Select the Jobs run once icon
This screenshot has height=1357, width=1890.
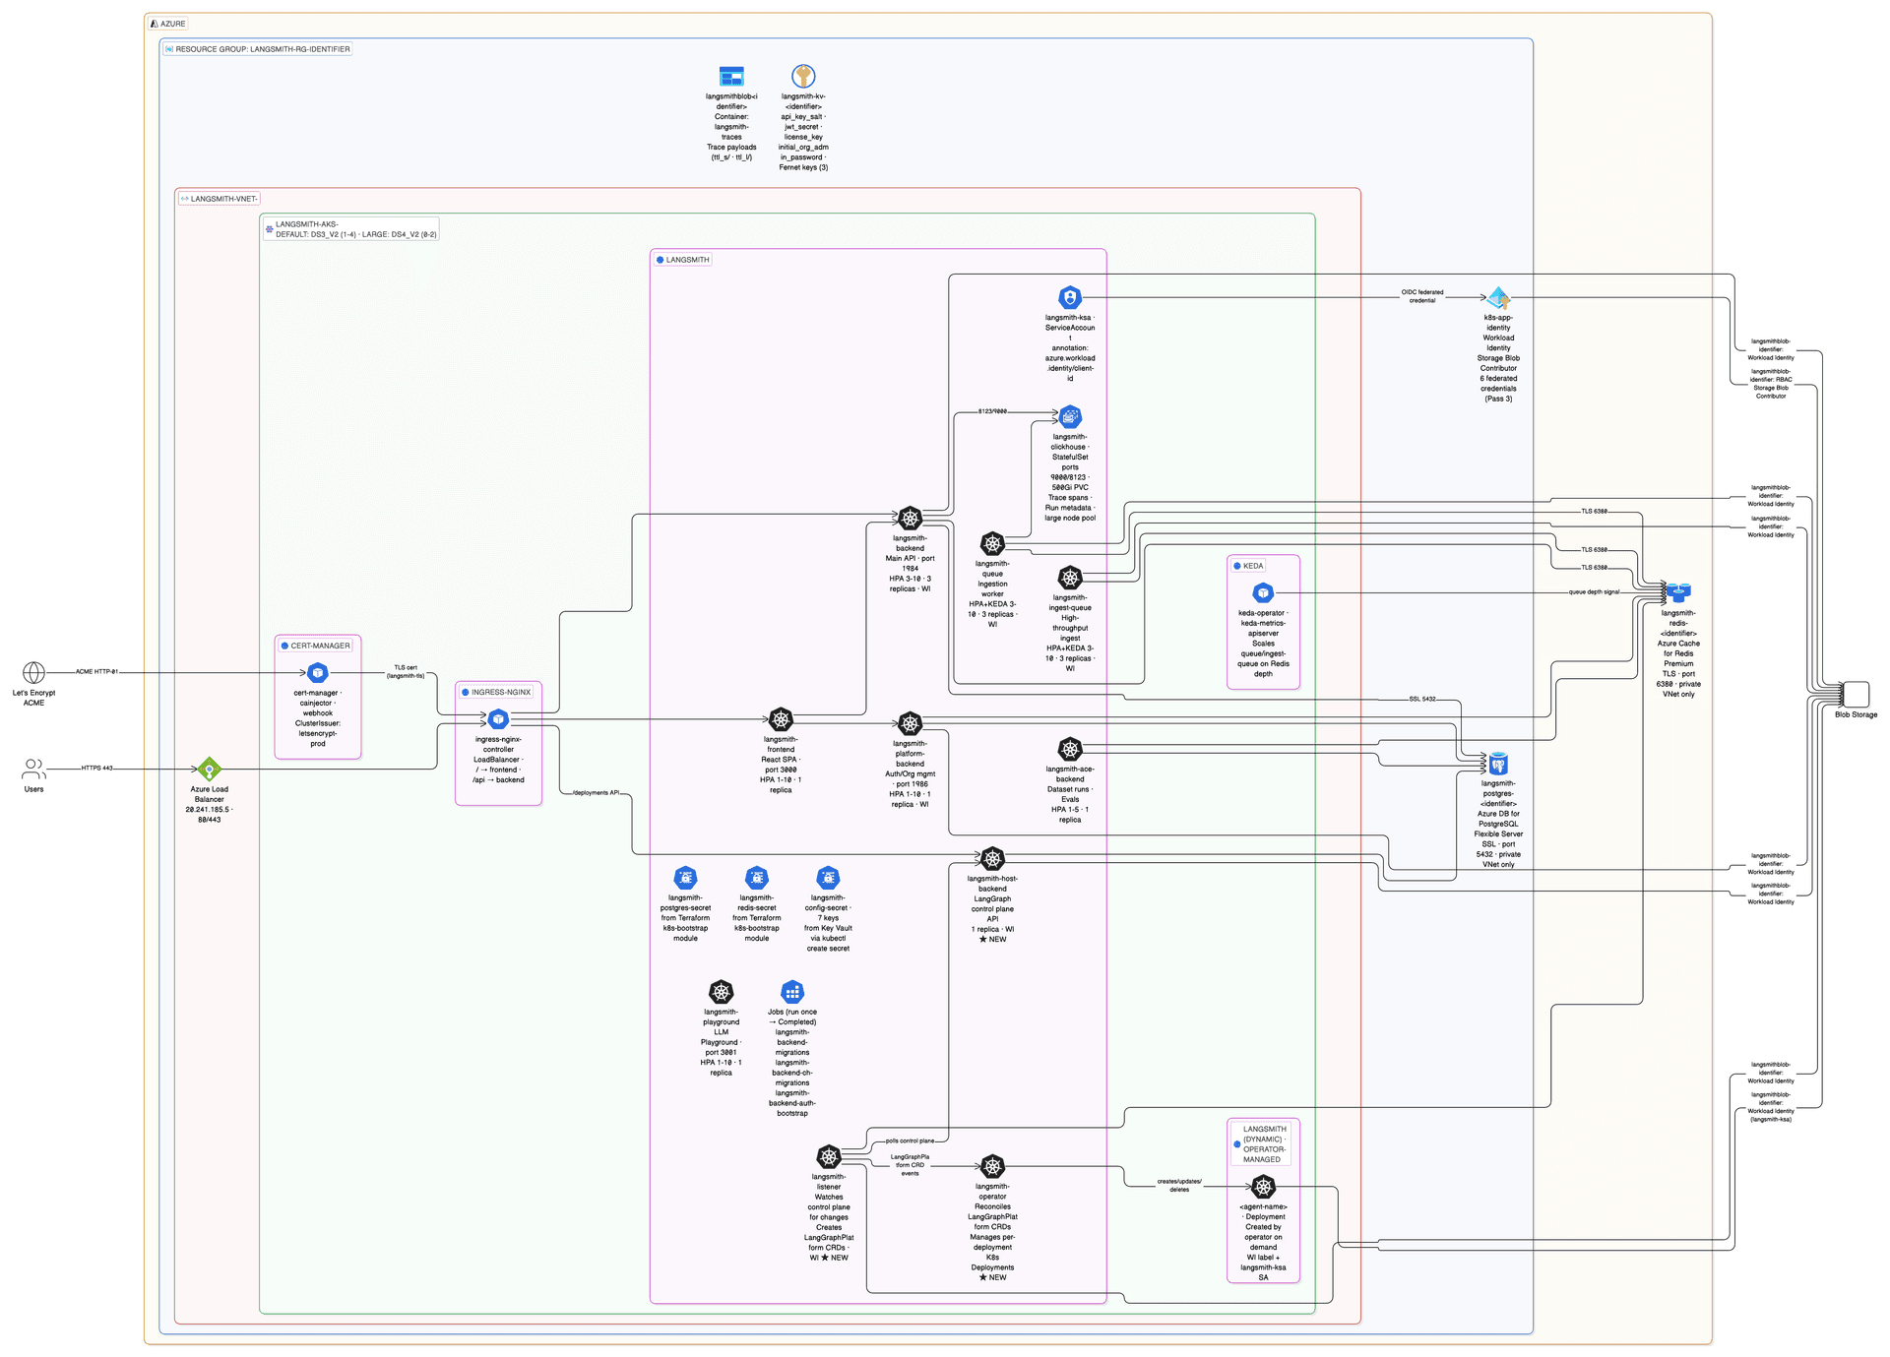(791, 991)
